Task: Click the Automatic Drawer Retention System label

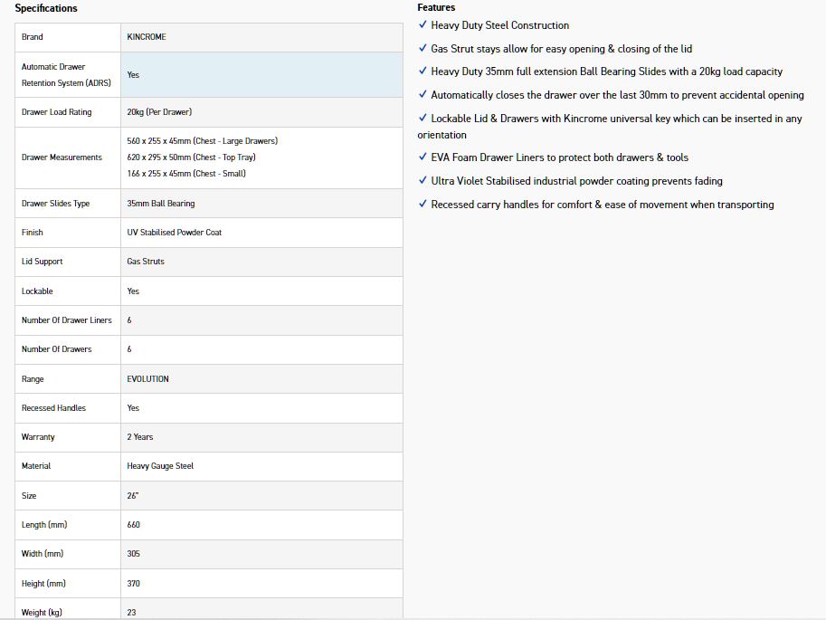Action: click(x=65, y=75)
